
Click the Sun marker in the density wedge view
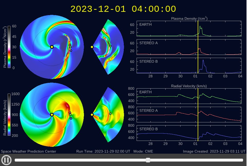[92, 47]
